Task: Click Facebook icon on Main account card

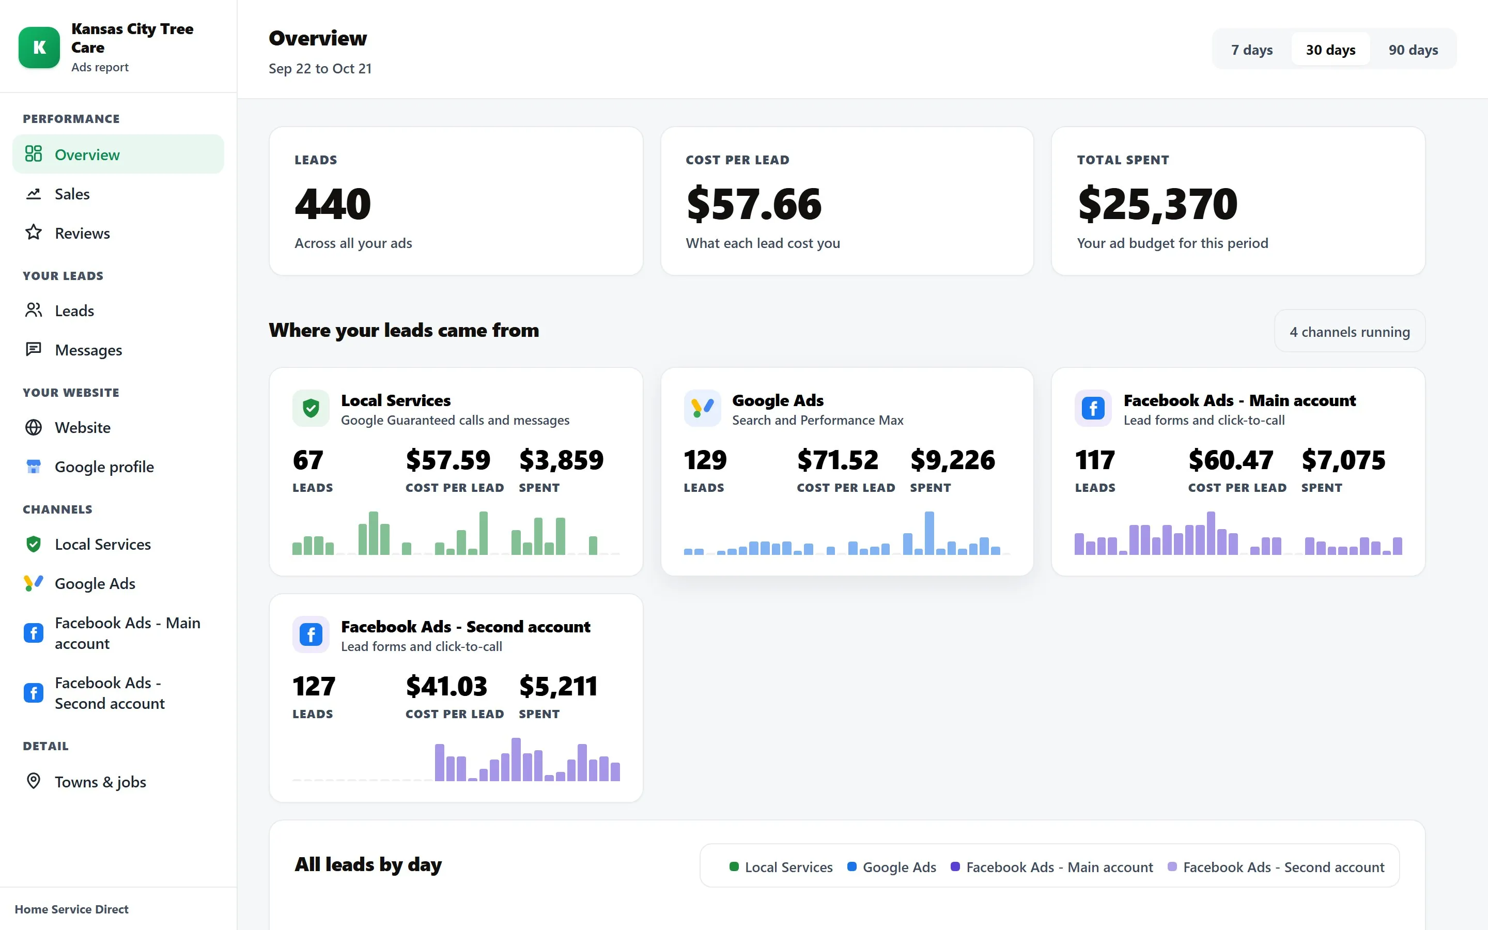Action: tap(1093, 408)
